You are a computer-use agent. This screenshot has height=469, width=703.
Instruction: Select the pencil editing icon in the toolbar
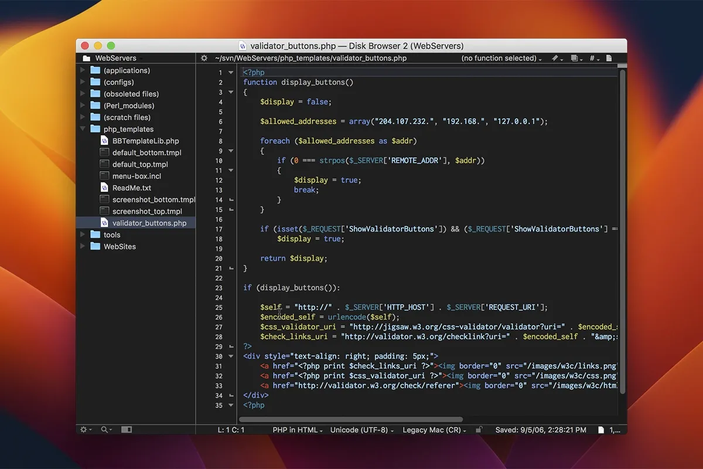553,58
